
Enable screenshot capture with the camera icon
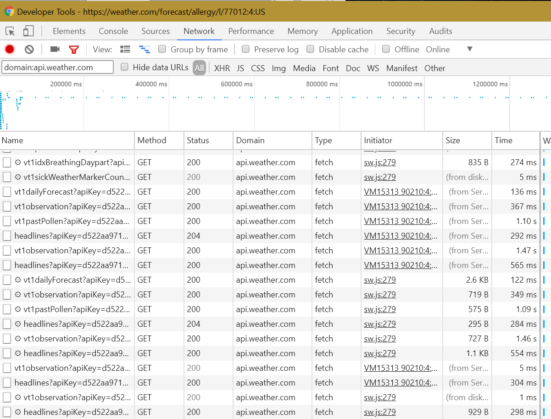55,49
